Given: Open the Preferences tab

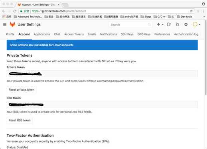Looking at the screenshot, I should tap(162, 34).
